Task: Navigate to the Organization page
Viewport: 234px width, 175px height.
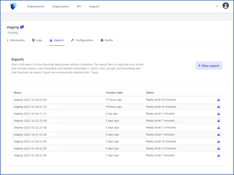Action: click(x=60, y=6)
